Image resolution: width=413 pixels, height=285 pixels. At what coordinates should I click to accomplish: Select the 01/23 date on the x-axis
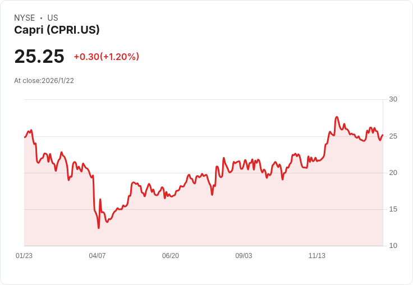click(x=24, y=256)
